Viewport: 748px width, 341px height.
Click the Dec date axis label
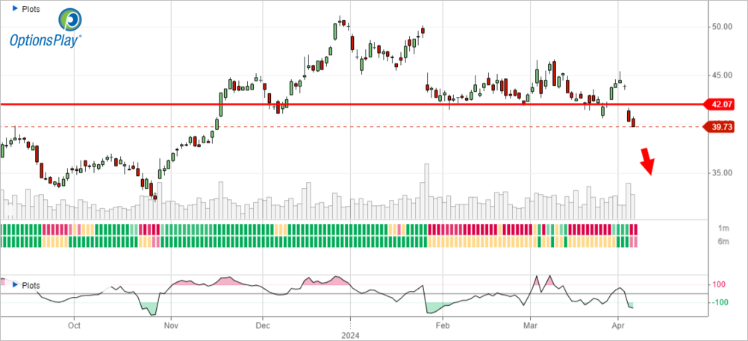(x=262, y=325)
